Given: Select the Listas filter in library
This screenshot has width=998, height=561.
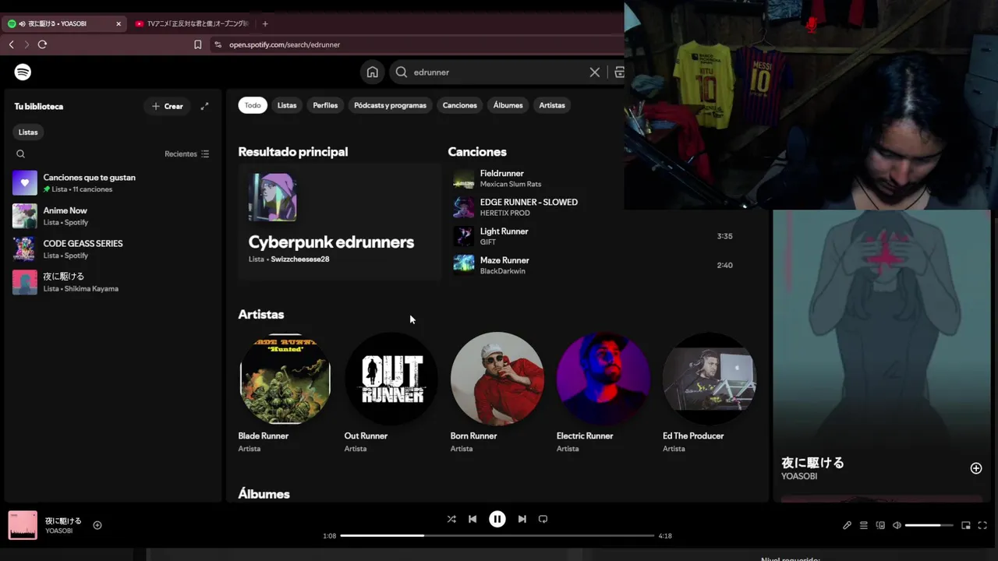Looking at the screenshot, I should [28, 132].
